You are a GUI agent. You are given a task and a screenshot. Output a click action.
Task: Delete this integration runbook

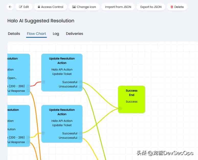pos(177,7)
